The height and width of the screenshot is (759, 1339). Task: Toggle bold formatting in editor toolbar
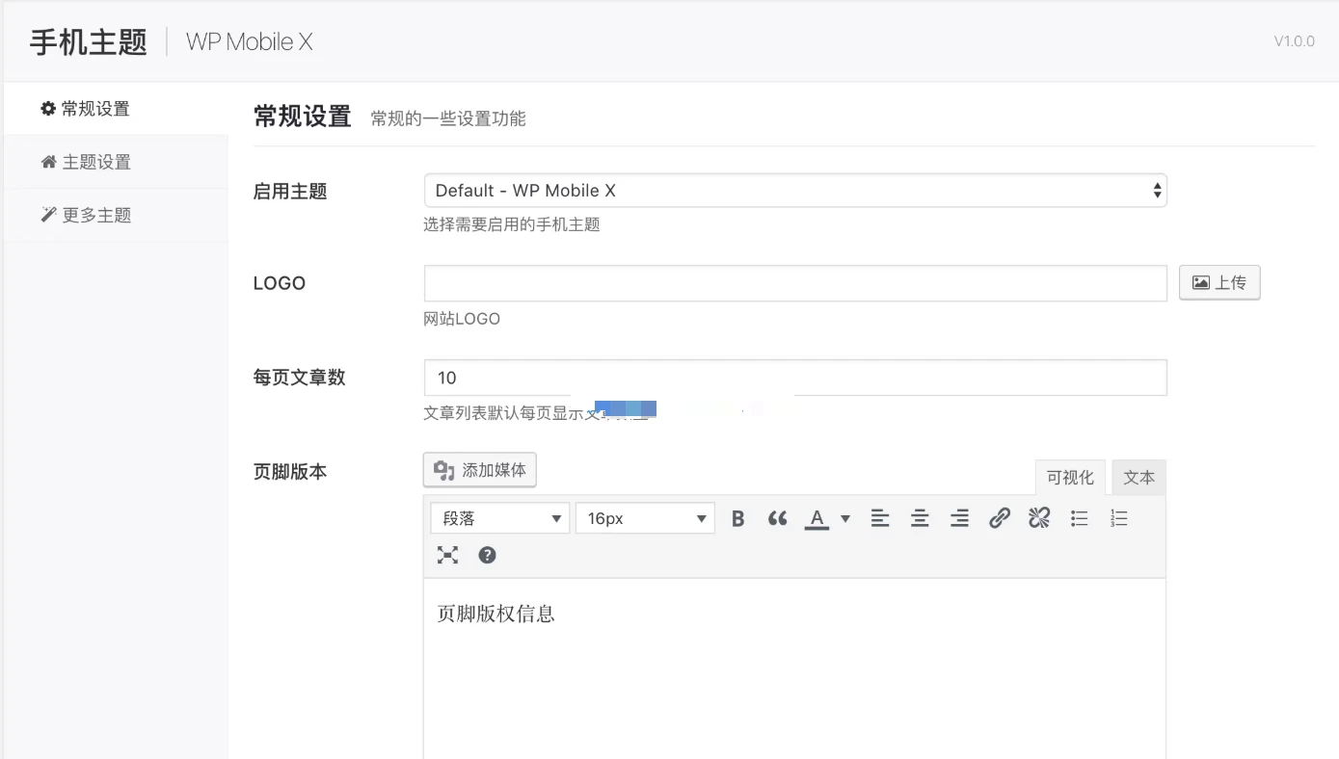(737, 519)
